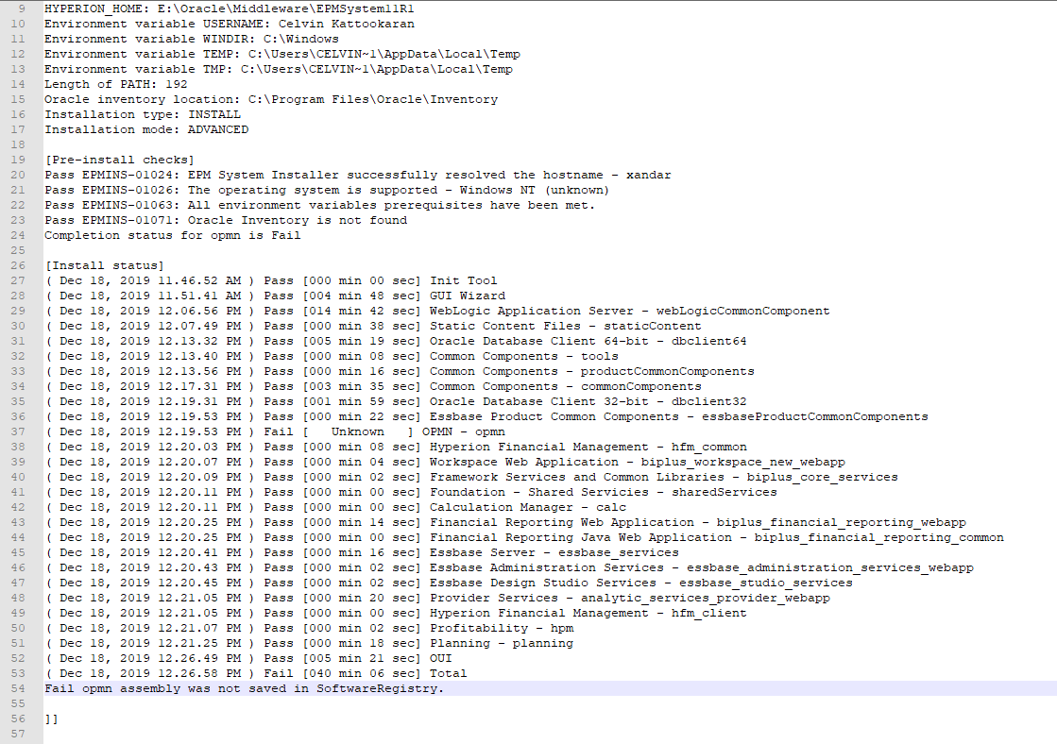Click the 'GUI Wizard' status line
Viewport: 1057px width, 744px height.
tap(275, 296)
